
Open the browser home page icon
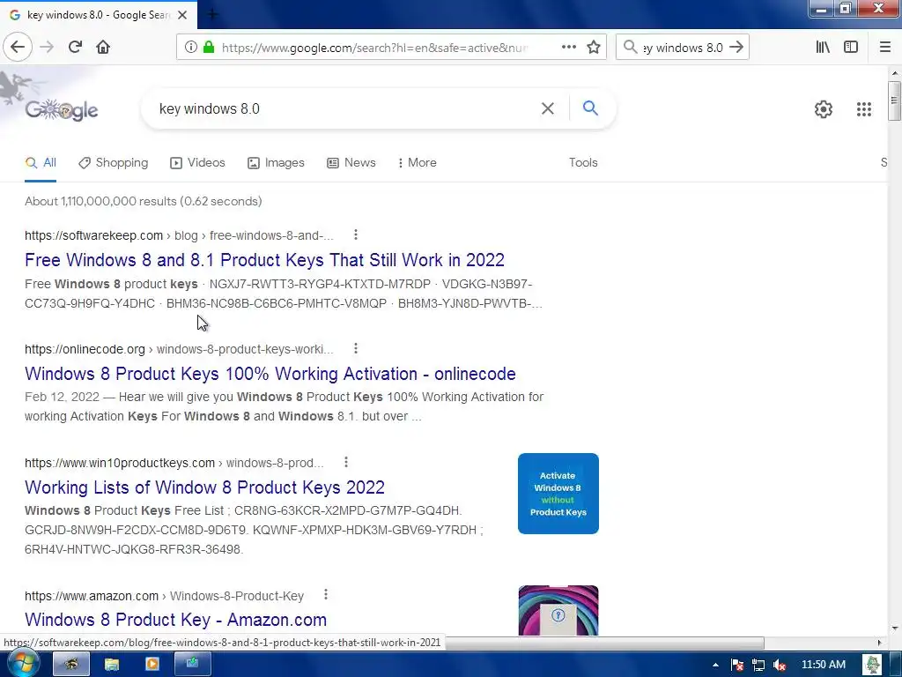(103, 48)
